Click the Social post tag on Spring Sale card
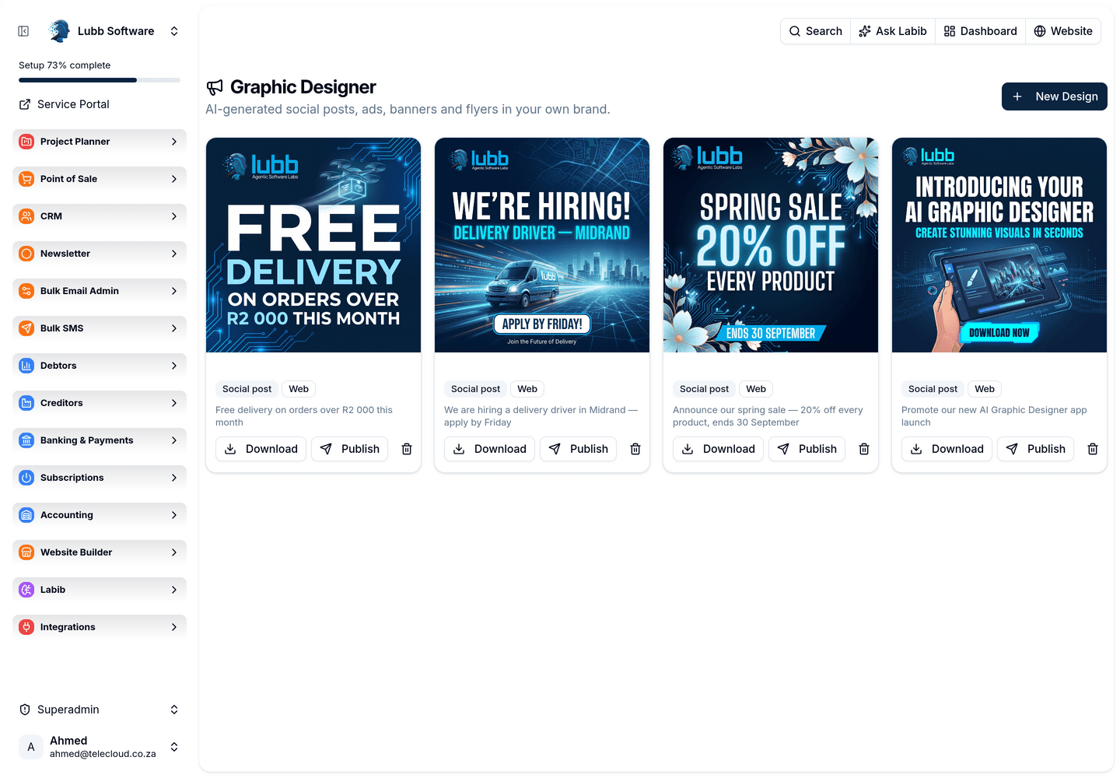Image resolution: width=1120 pixels, height=778 pixels. tap(704, 389)
